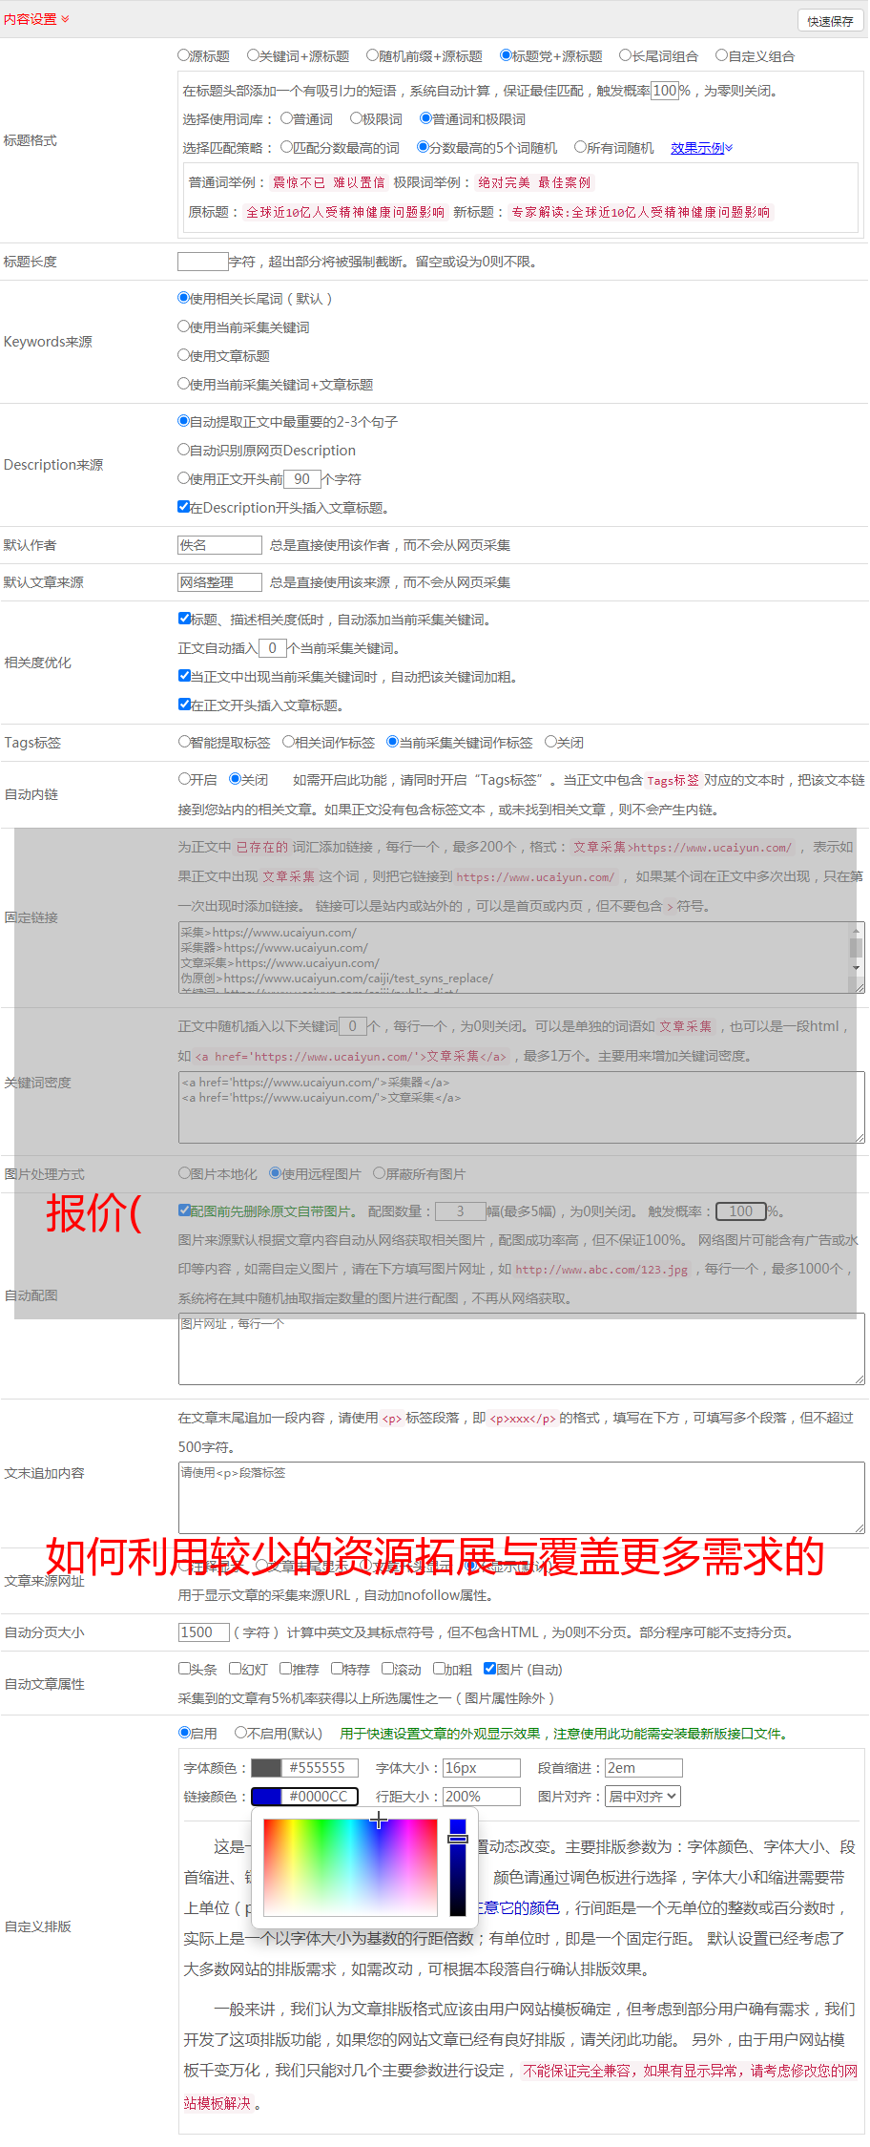Click the 固定链接 textarea scrollbar
The height and width of the screenshot is (2147, 870).
[857, 948]
